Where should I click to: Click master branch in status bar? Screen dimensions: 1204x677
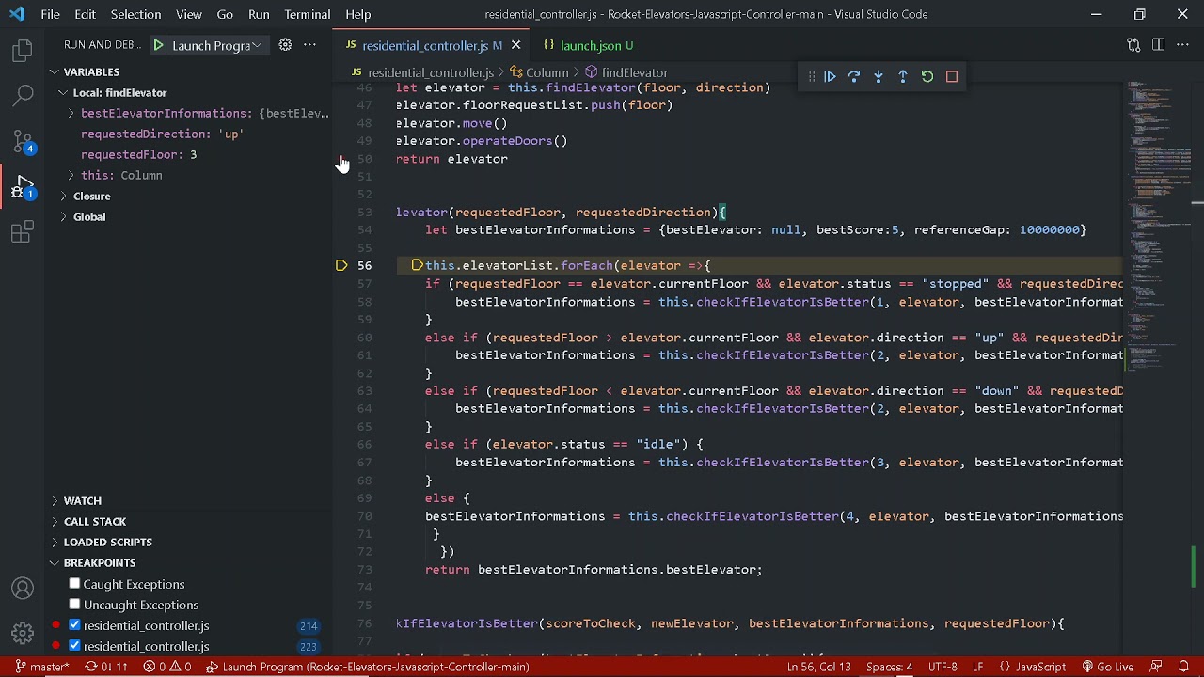tap(41, 668)
